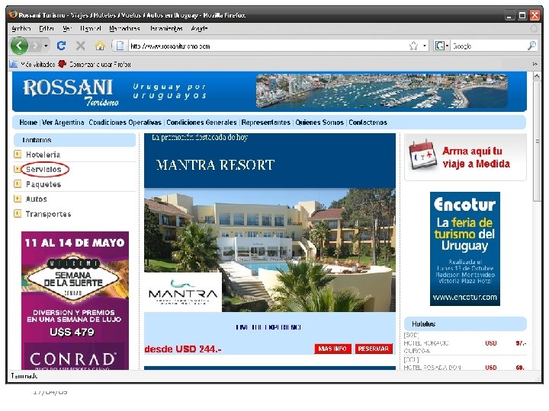Click the page icon beside the URL
Screen dimensions: 549x411
[120, 46]
